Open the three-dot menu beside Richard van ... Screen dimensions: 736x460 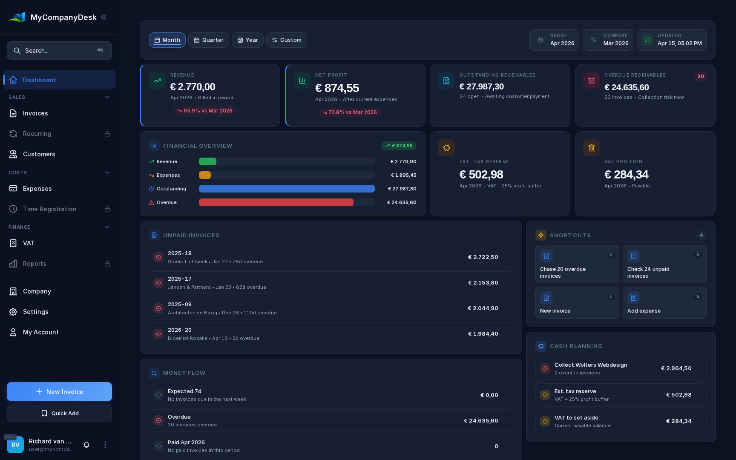pyautogui.click(x=105, y=445)
